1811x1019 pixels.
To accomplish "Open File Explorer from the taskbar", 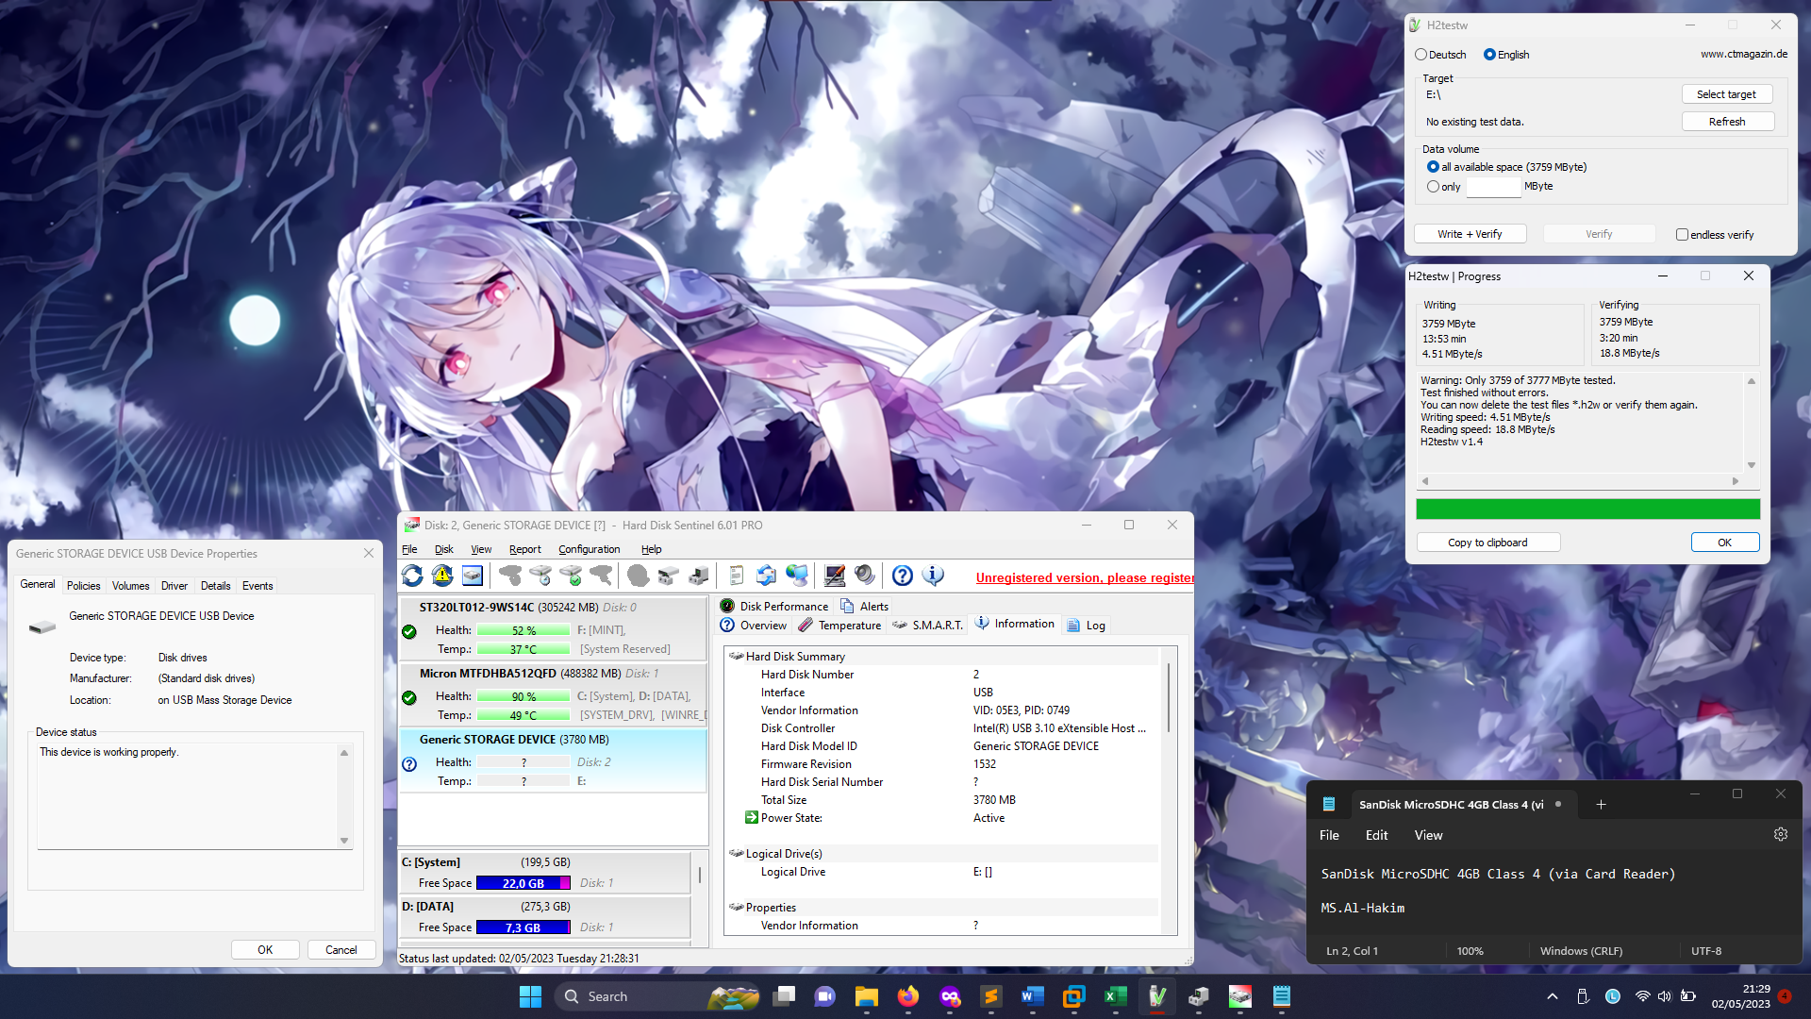I will click(x=866, y=996).
